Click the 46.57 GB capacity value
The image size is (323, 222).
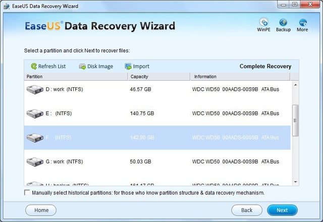pos(140,89)
